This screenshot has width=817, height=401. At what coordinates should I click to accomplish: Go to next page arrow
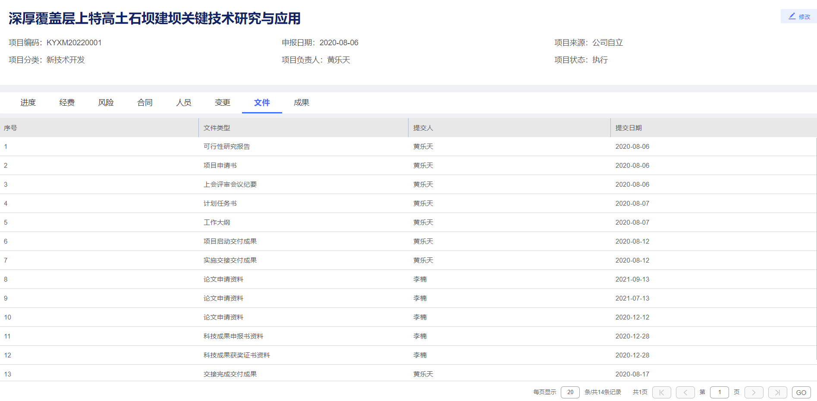tap(754, 392)
